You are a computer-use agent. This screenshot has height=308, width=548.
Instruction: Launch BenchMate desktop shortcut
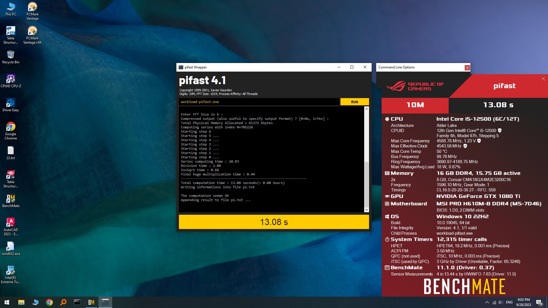point(11,201)
